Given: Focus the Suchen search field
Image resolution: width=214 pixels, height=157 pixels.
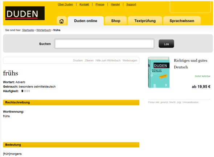Looking at the screenshot, I should pos(104,44).
